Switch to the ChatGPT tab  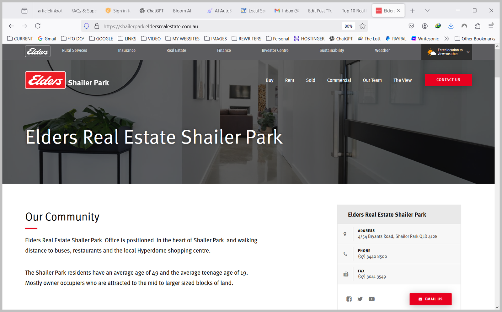pos(152,11)
